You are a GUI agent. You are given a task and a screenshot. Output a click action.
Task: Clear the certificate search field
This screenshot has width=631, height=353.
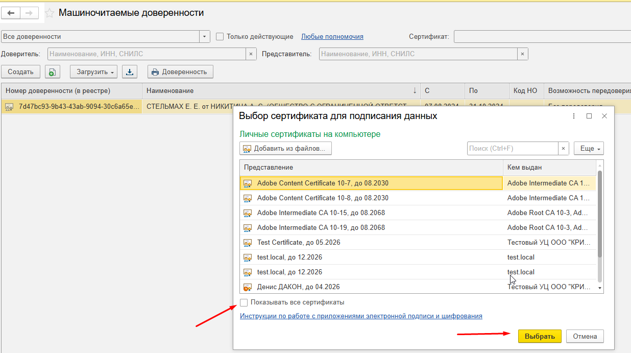pyautogui.click(x=563, y=149)
